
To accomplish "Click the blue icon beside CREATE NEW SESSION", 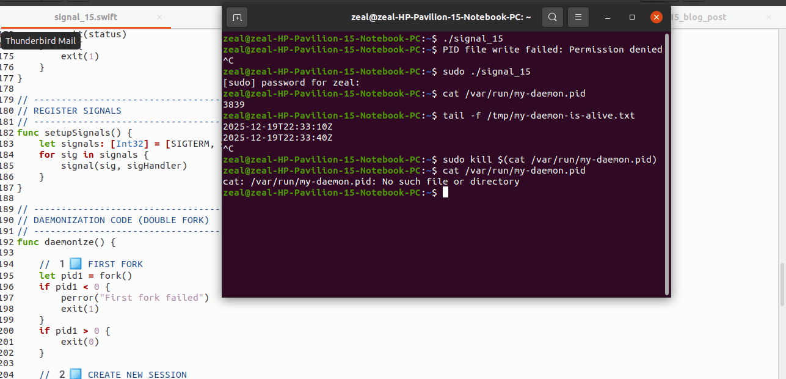I will point(76,374).
